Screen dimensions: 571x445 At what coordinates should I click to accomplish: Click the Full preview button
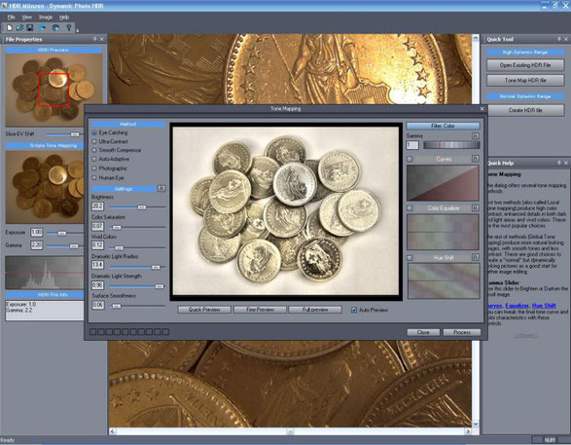pyautogui.click(x=315, y=310)
